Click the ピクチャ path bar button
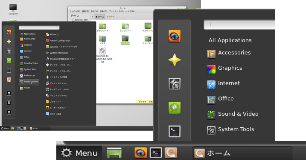Screen dimensions: 306x160 pos(110,17)
